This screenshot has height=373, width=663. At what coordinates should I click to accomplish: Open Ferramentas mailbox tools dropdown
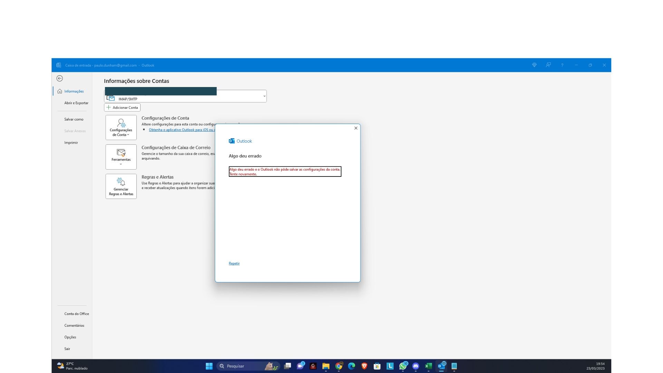click(x=121, y=157)
